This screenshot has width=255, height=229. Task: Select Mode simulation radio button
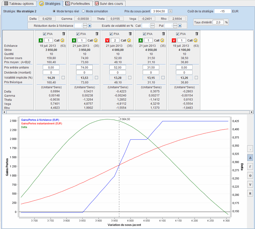pyautogui.click(x=83, y=11)
